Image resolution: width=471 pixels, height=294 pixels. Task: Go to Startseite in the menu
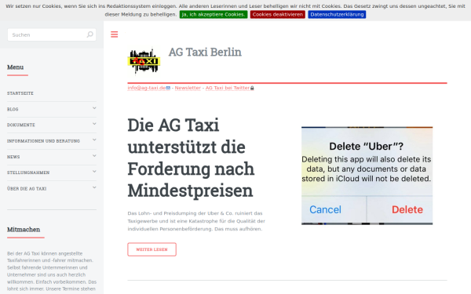20,93
